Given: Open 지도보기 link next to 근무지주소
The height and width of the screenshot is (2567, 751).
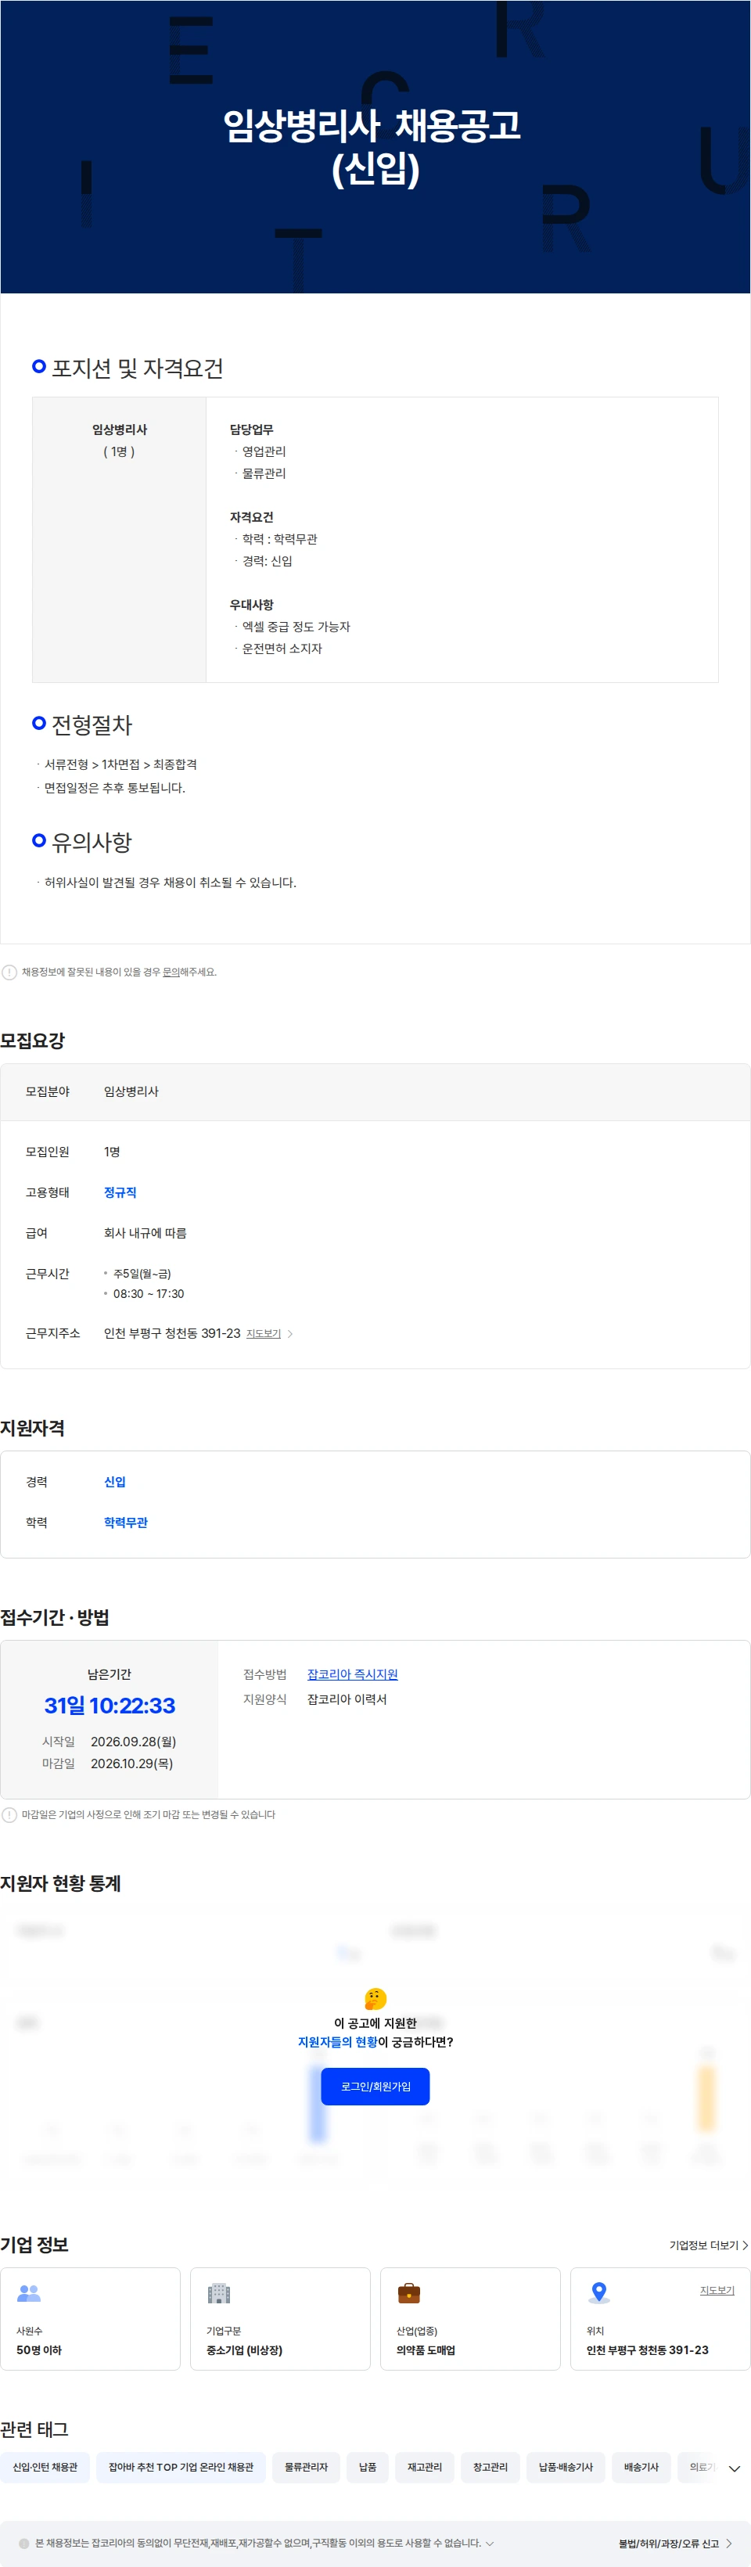Looking at the screenshot, I should [x=263, y=1333].
